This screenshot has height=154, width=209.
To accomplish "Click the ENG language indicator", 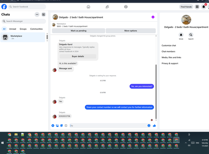I will tap(197, 143).
